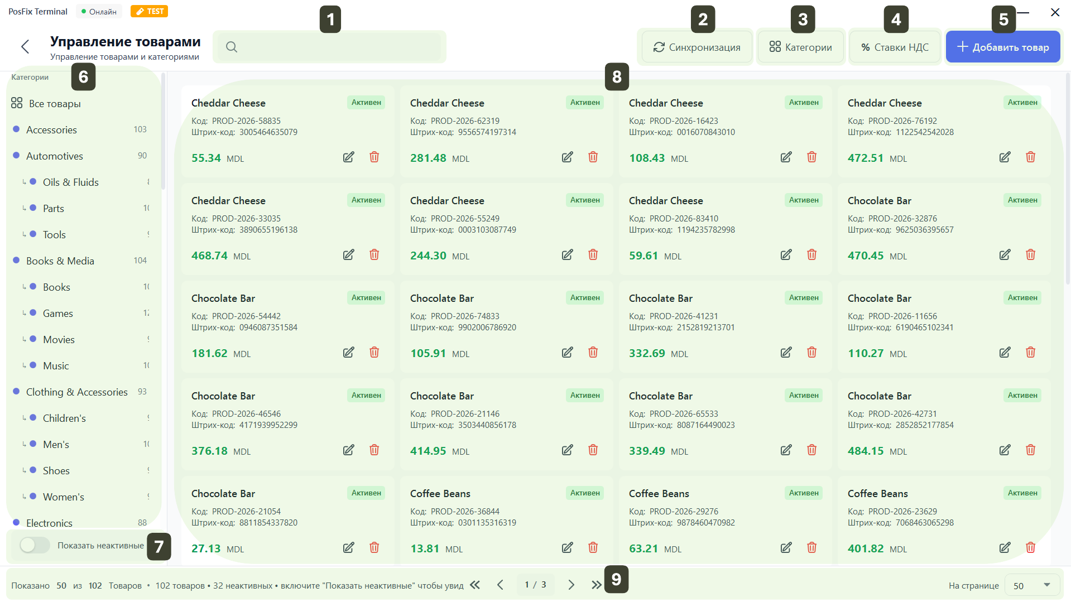
Task: Click Добавить товар button
Action: click(x=1003, y=47)
